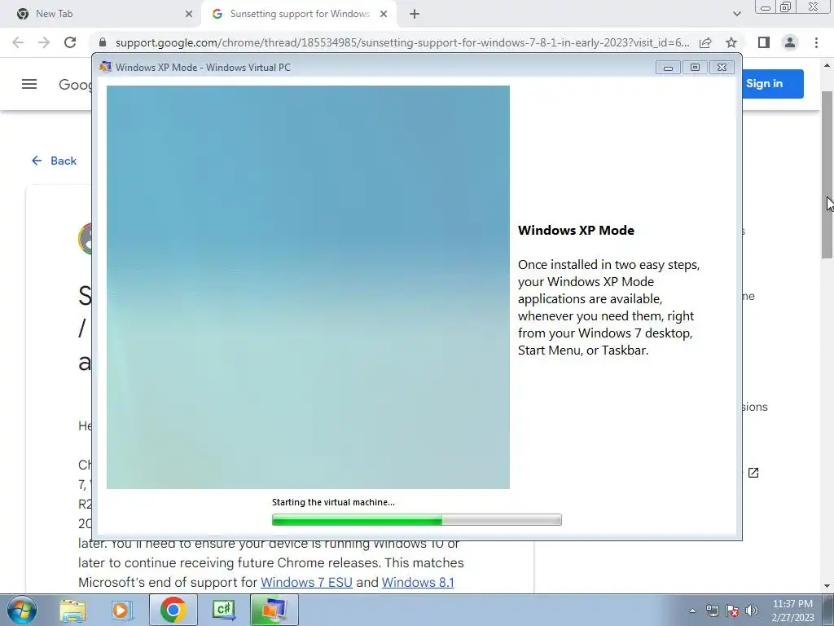Screen dimensions: 834x626
Task: Click the blue Sign in button
Action: (x=773, y=84)
